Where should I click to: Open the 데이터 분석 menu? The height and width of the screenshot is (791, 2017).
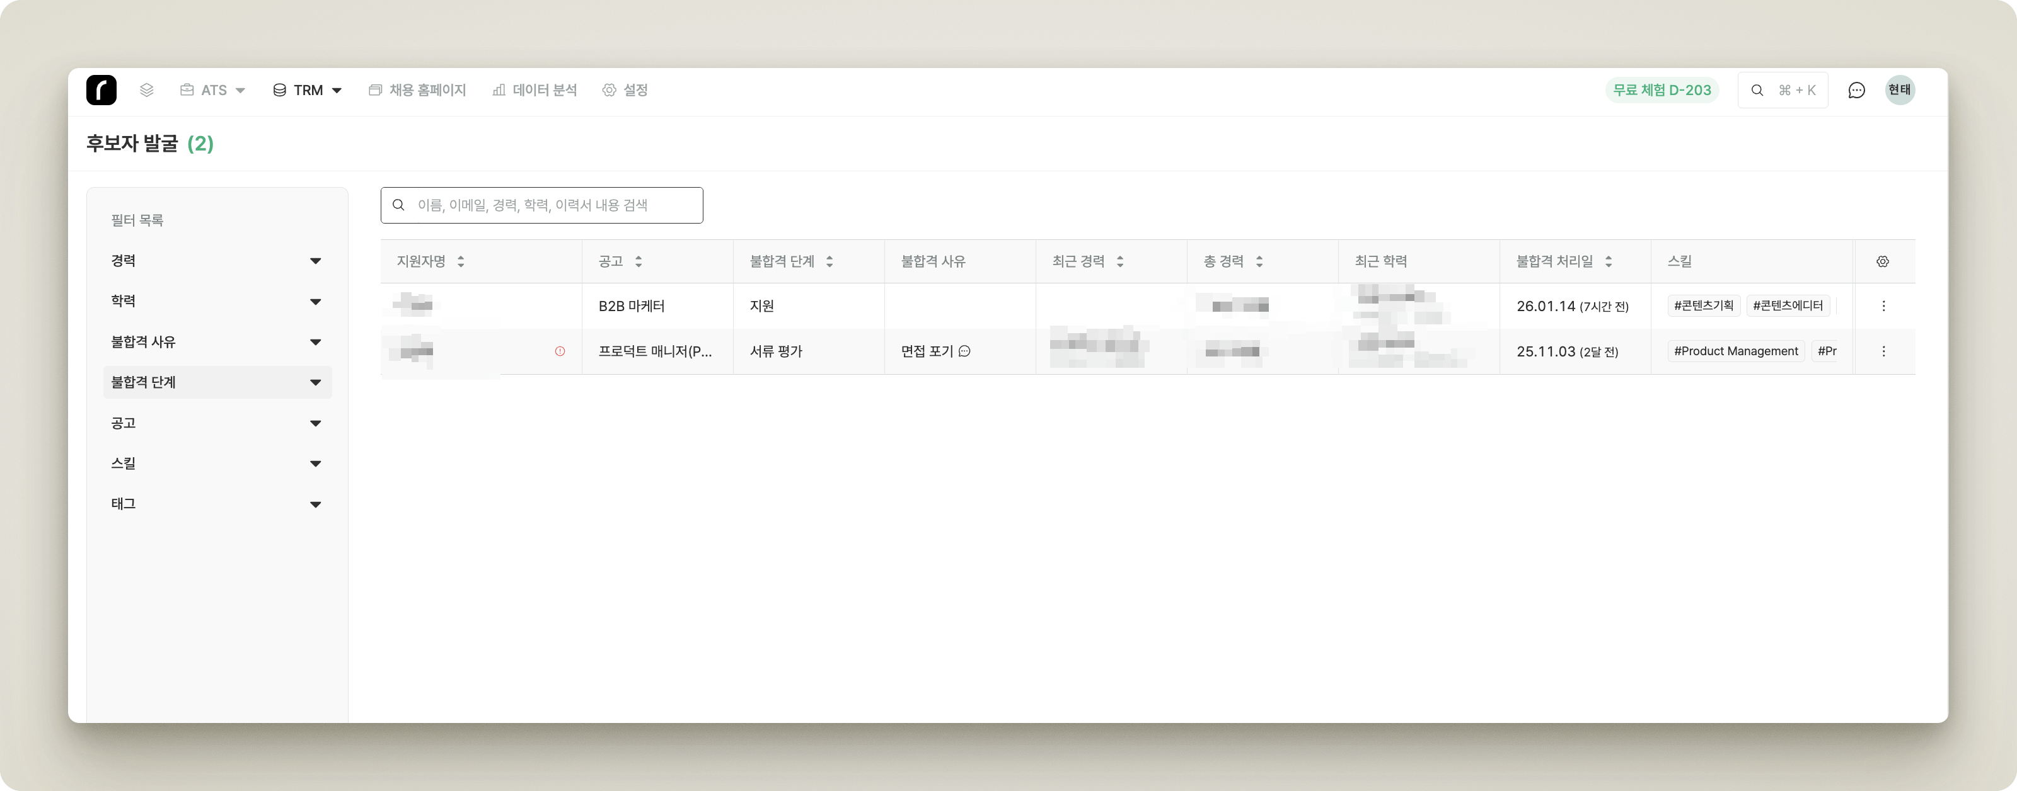click(x=535, y=90)
